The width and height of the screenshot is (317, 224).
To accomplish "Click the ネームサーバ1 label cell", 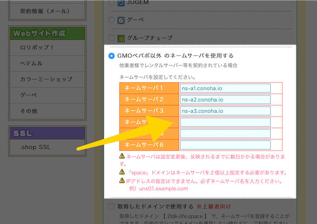I will point(149,88).
